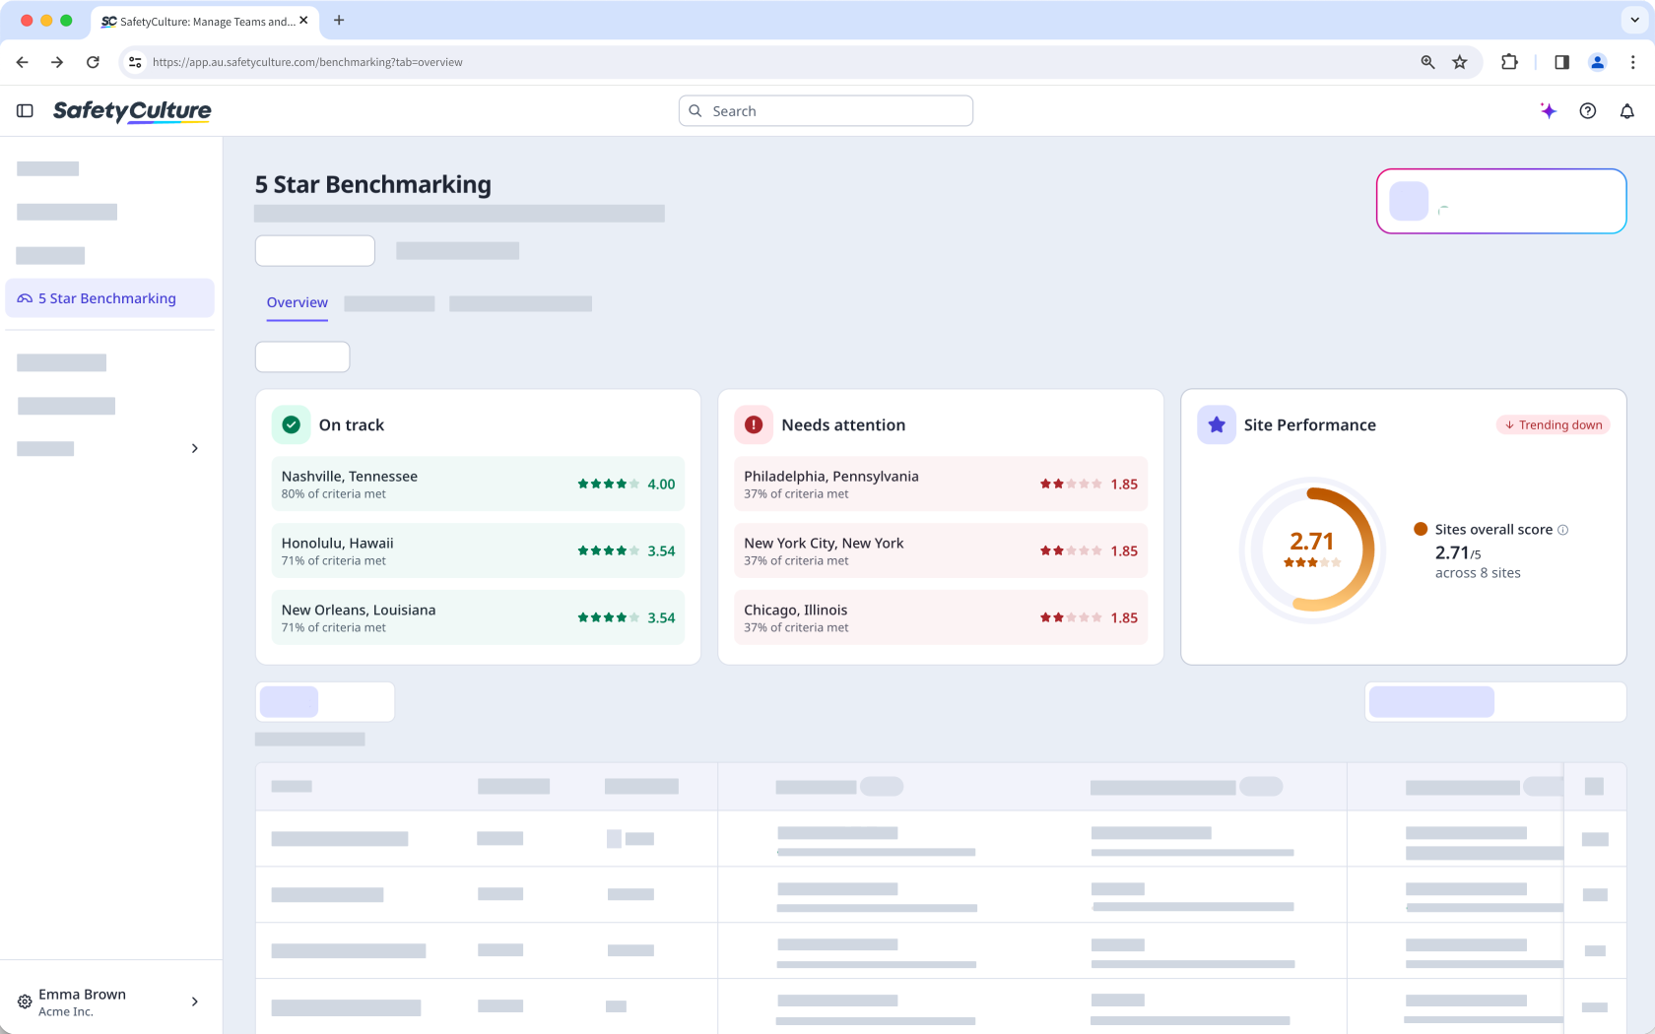Open the help question mark icon
Viewport: 1655px width, 1034px height.
(x=1588, y=111)
